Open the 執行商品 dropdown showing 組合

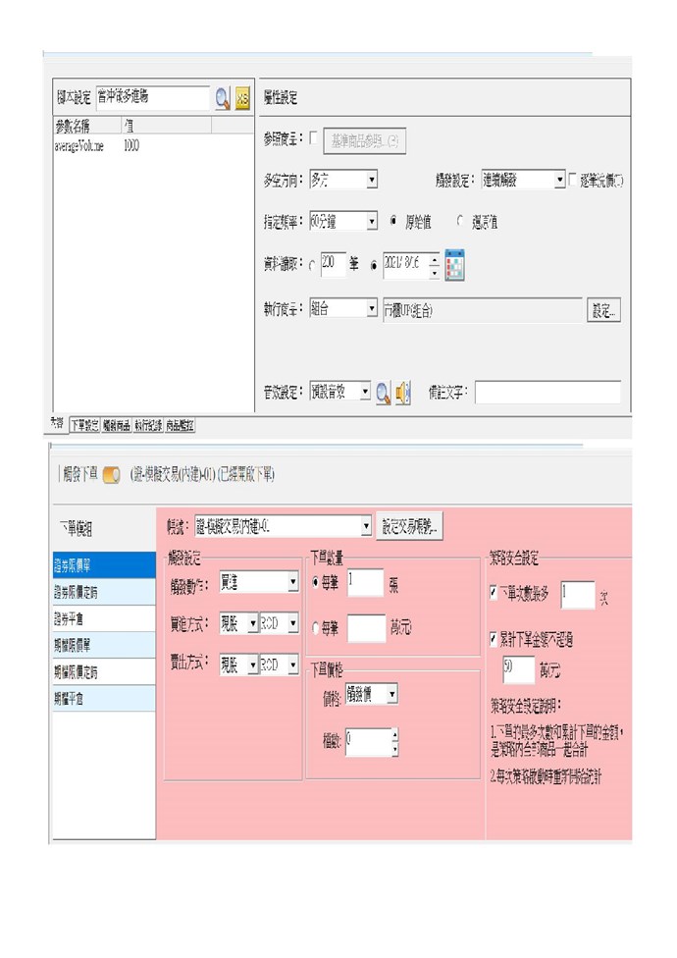point(343,308)
